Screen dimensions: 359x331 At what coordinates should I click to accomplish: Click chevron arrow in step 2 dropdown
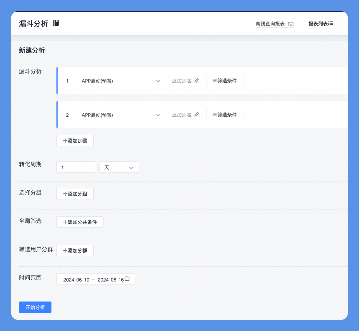coord(158,115)
